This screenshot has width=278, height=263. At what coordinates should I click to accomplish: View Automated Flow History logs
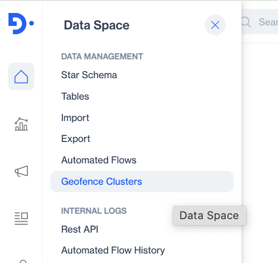[x=113, y=251]
